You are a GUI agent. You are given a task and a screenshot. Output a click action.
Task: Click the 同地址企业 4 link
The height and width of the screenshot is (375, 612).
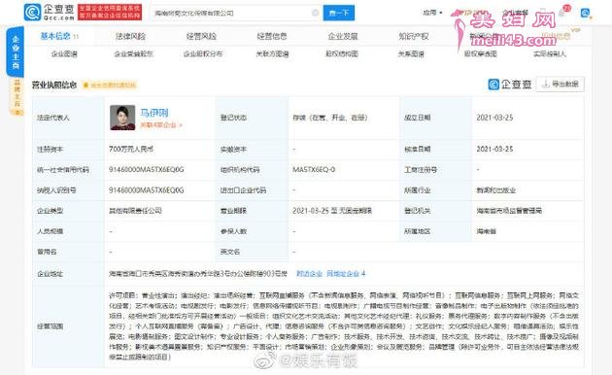click(346, 274)
